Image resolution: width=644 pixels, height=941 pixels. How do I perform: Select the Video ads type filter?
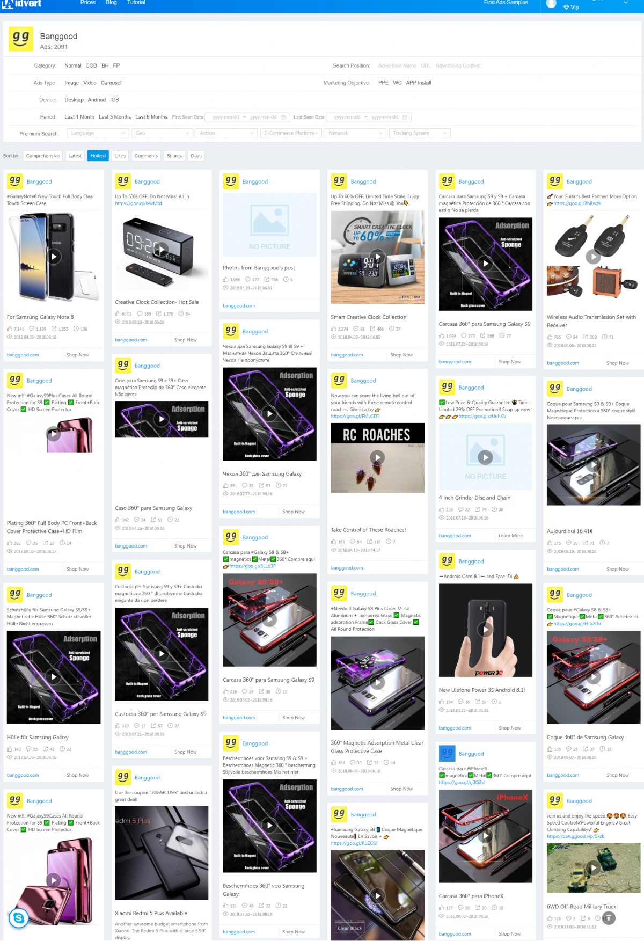90,83
